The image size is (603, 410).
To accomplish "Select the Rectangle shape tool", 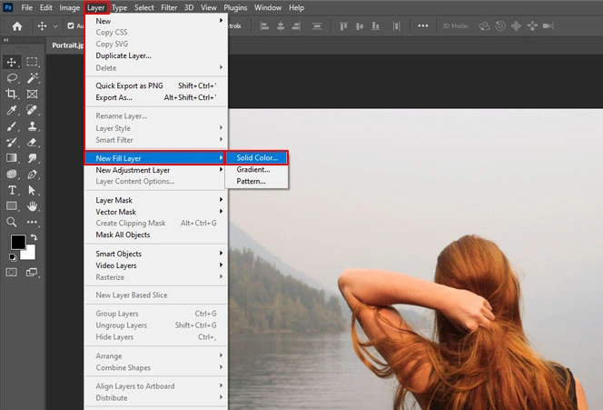I will click(x=12, y=206).
